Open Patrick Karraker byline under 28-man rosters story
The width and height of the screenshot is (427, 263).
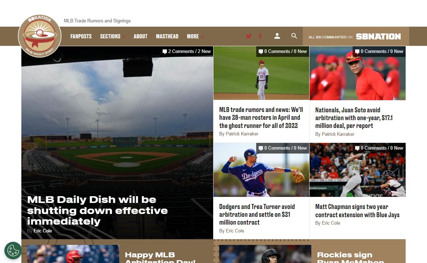point(242,134)
